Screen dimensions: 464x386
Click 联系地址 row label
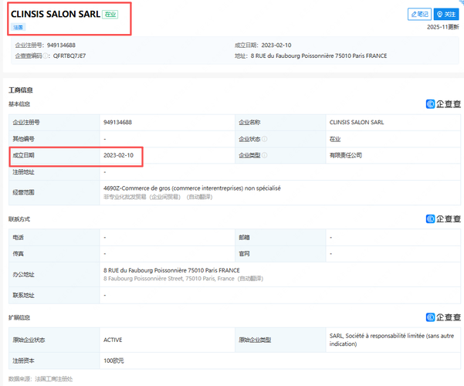(x=23, y=295)
